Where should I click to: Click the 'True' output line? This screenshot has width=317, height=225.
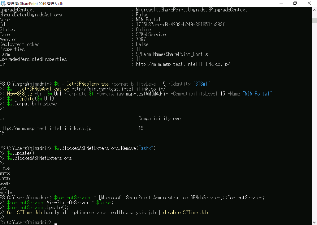5,168
